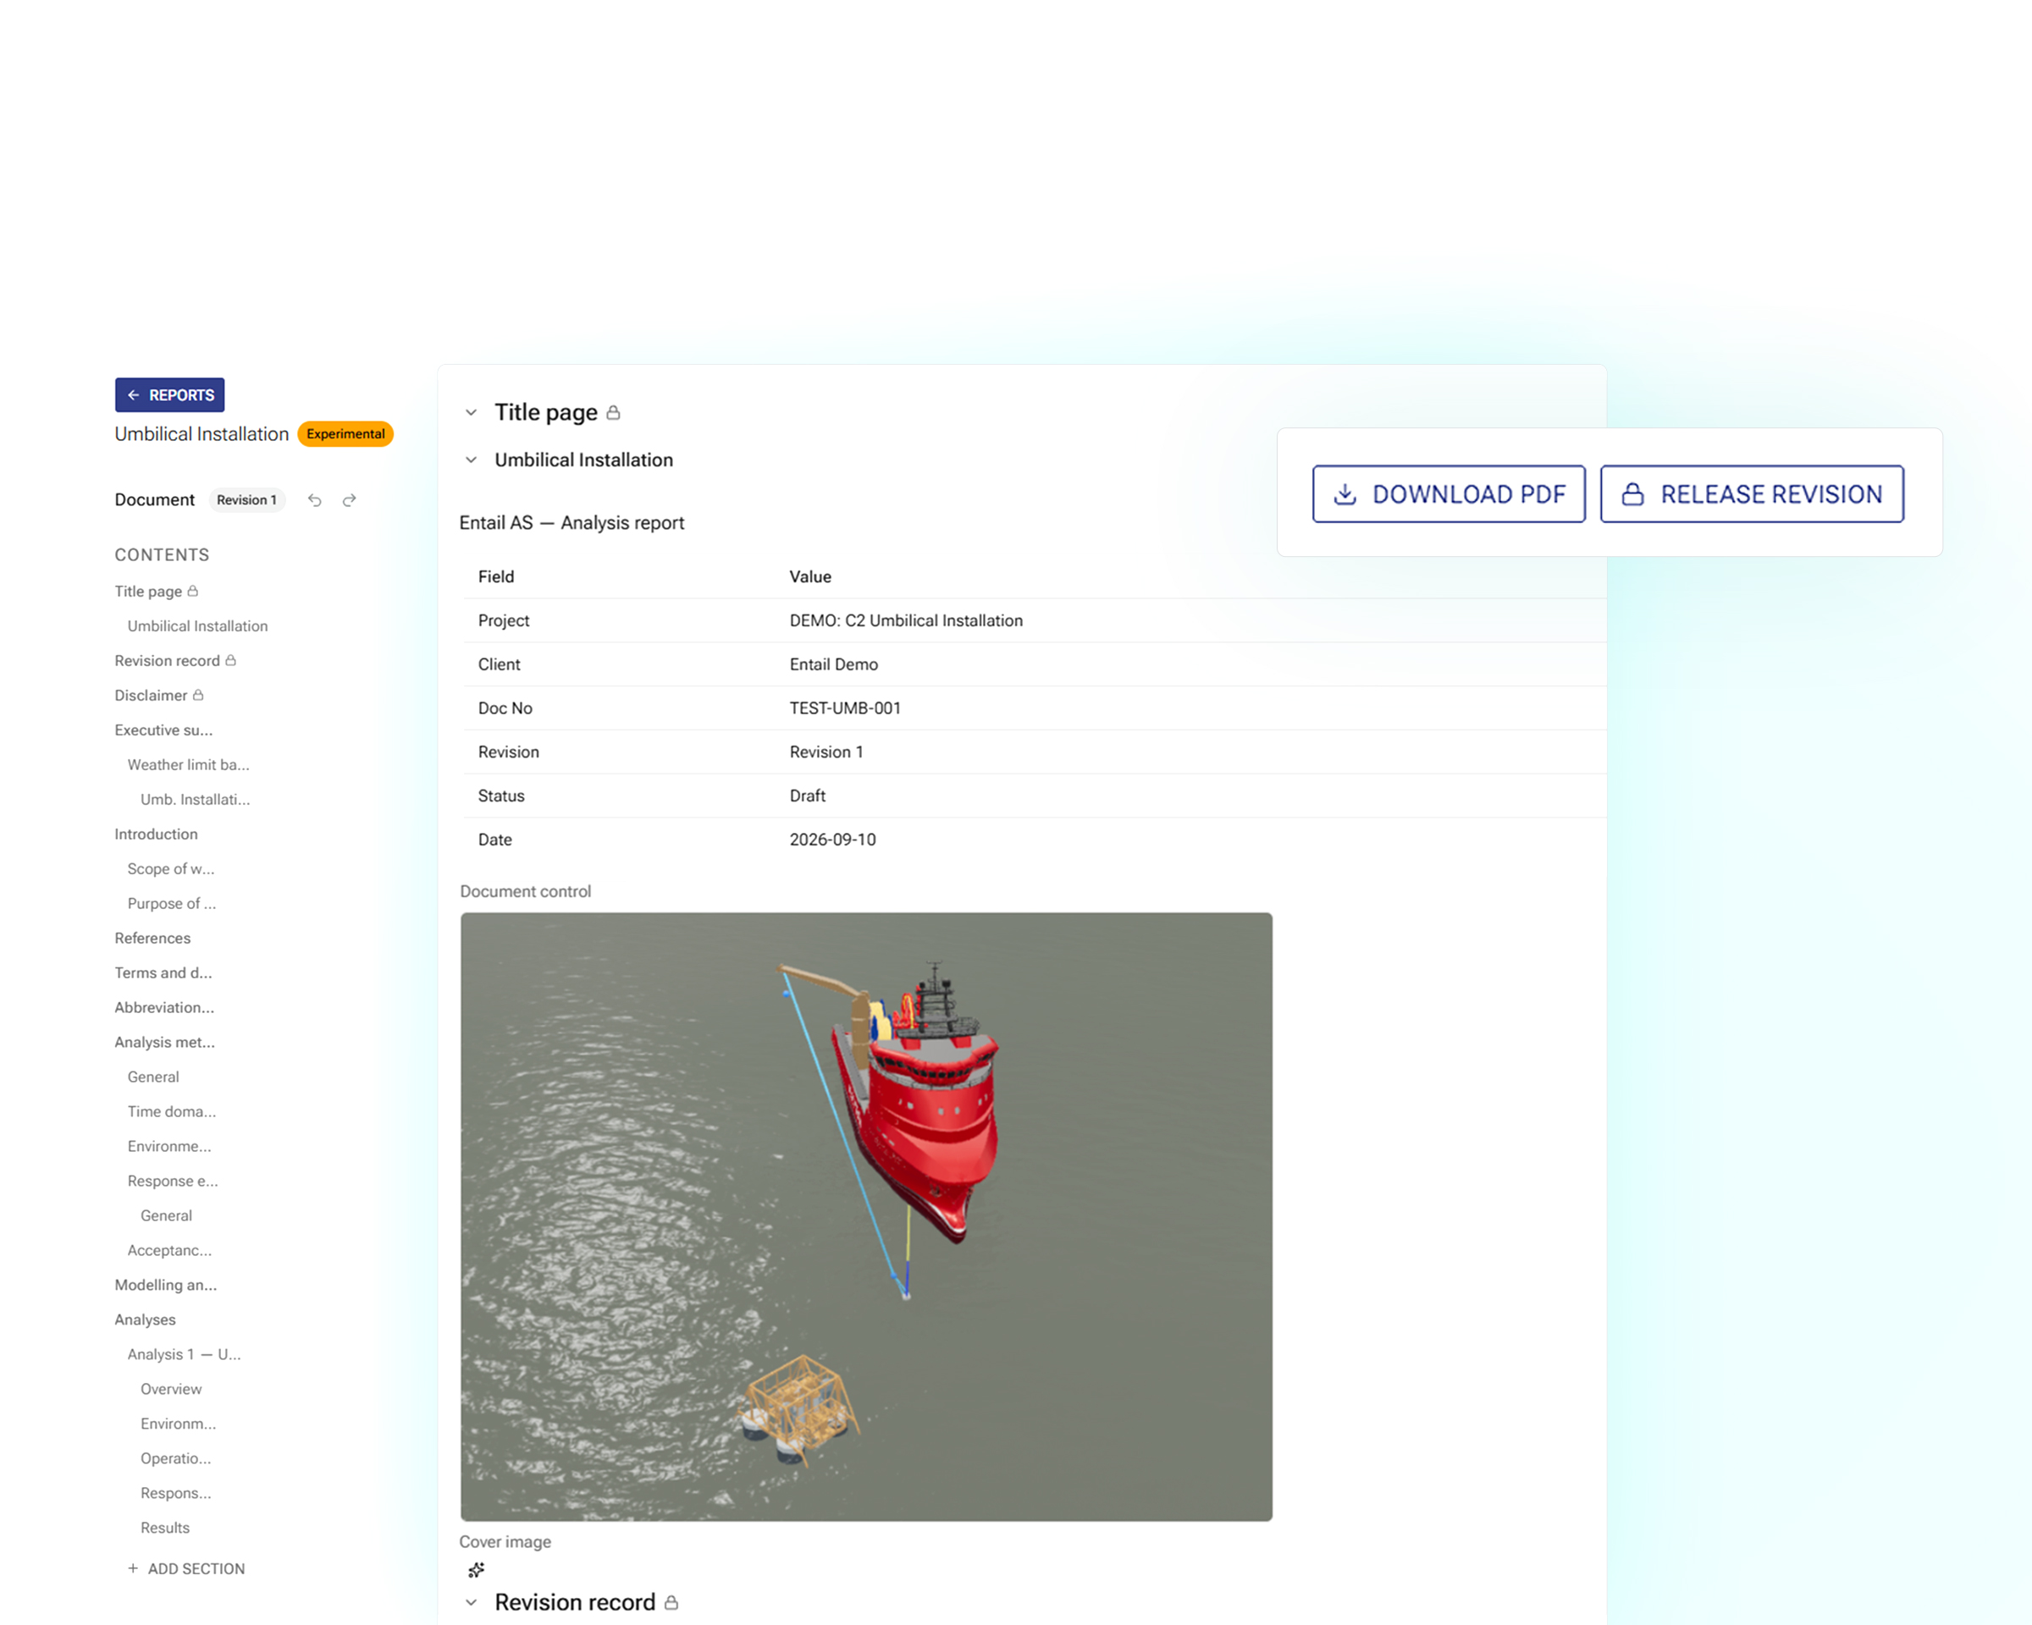Go back using the REPORTS button
2032x1625 pixels.
coord(169,394)
